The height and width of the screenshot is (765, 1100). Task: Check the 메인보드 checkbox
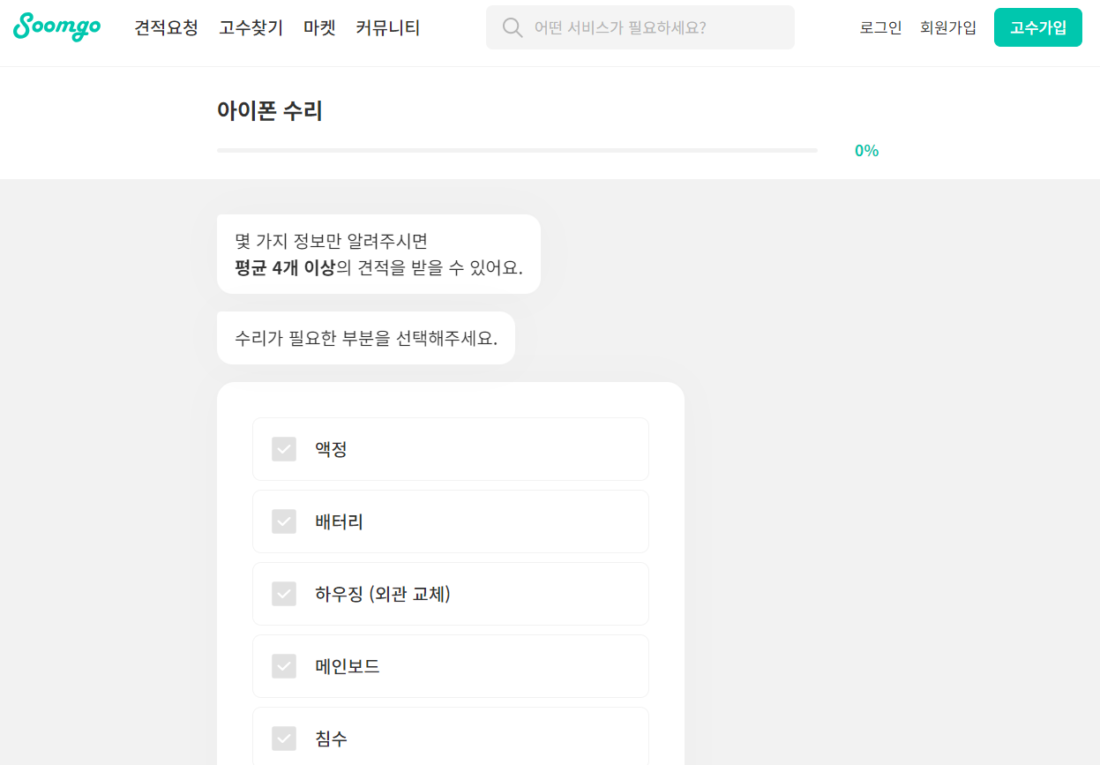[284, 666]
